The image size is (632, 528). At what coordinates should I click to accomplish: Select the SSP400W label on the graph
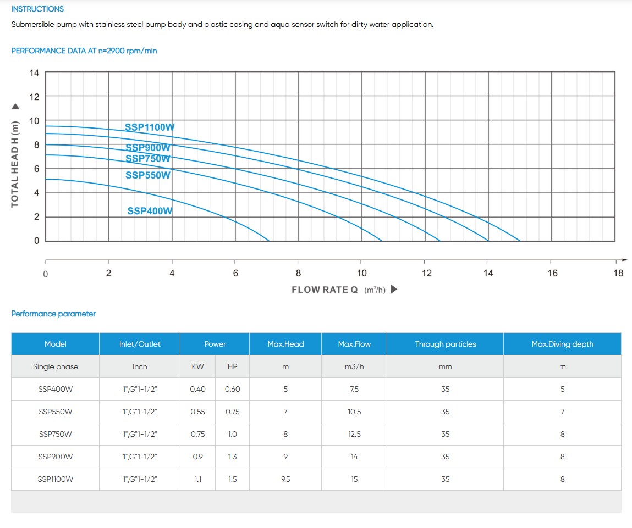click(150, 211)
